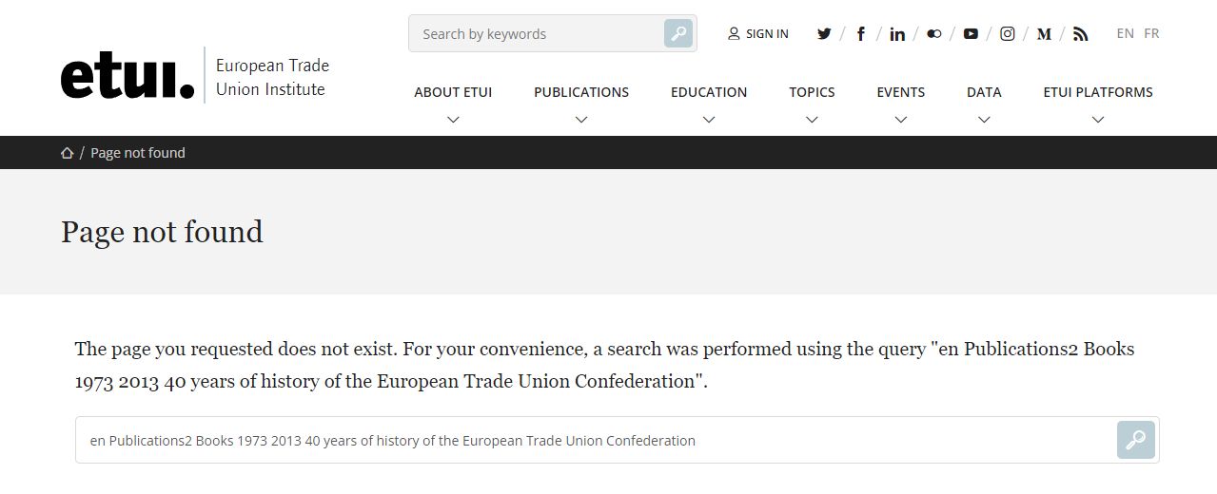This screenshot has height=494, width=1217.
Task: Click the Medium M icon
Action: (x=1044, y=34)
